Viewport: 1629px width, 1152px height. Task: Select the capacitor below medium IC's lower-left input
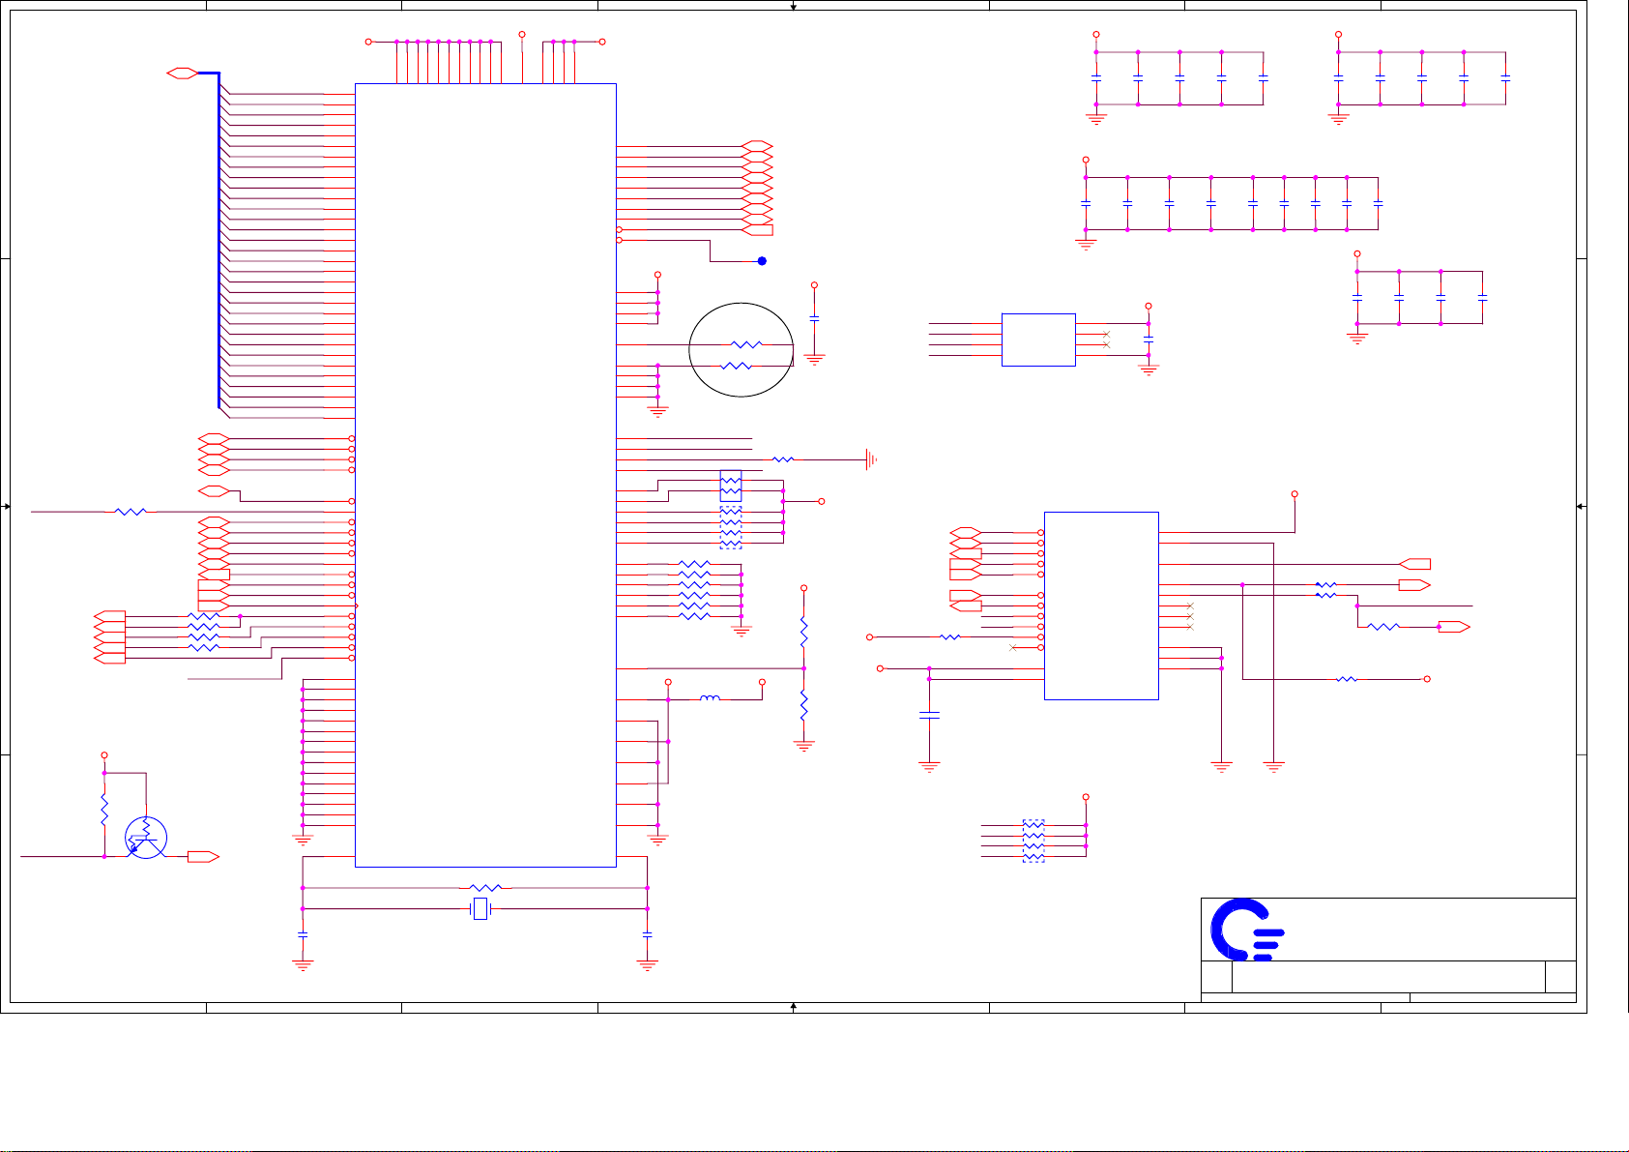[x=929, y=715]
